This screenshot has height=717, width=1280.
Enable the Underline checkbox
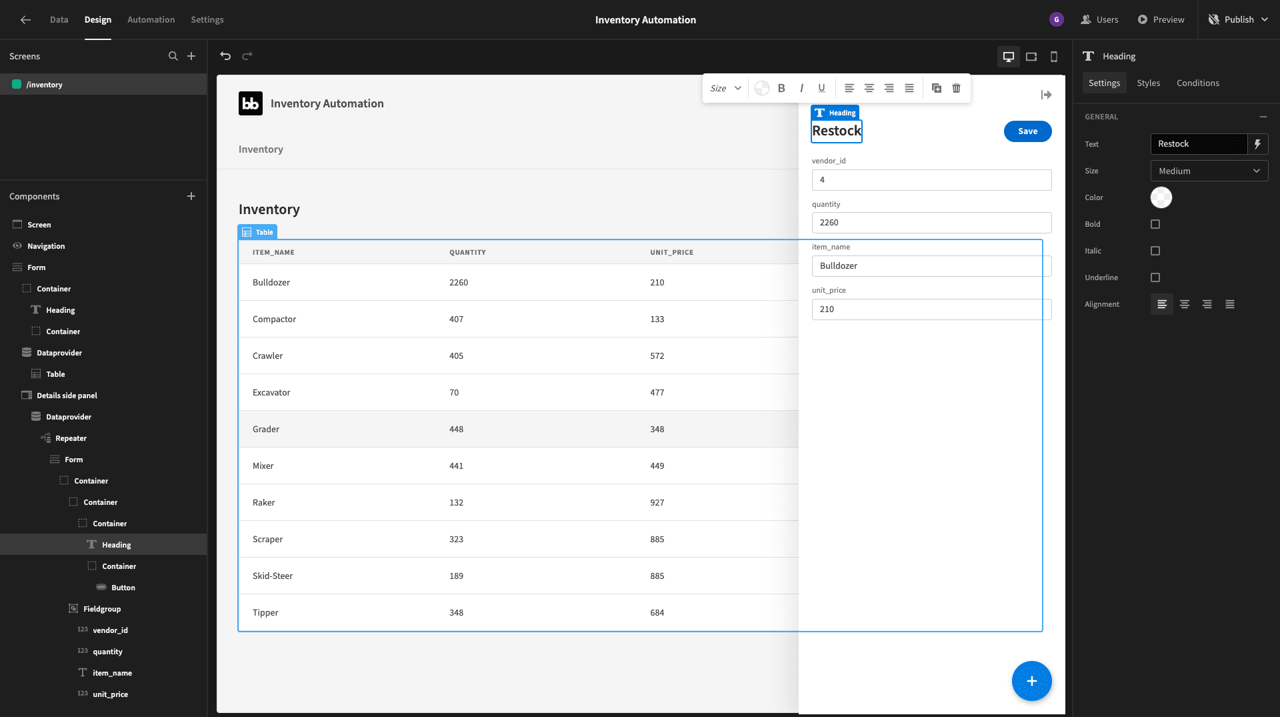1155,277
